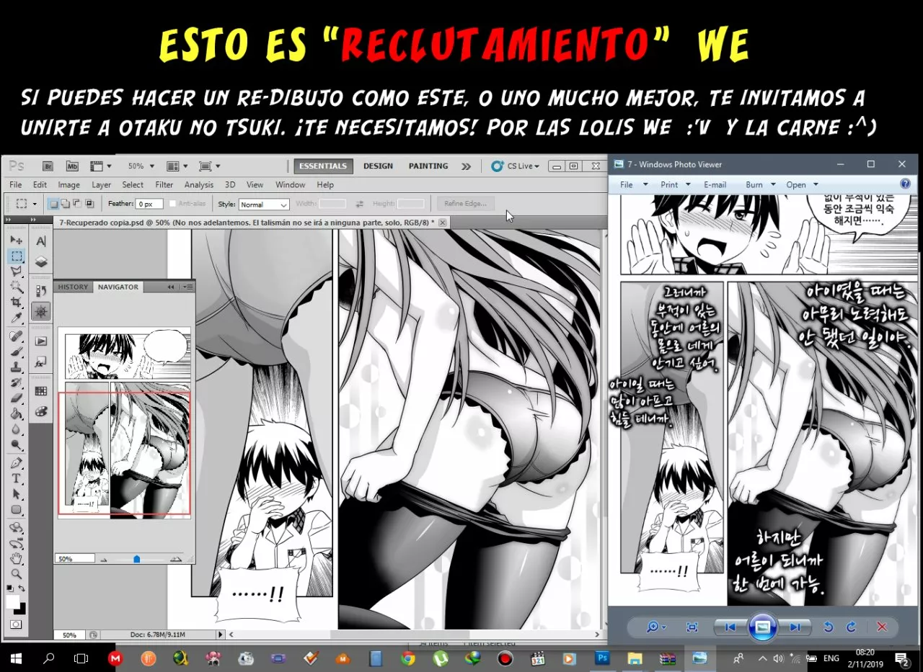Click the Refine Edge button
This screenshot has width=923, height=672.
click(x=464, y=203)
